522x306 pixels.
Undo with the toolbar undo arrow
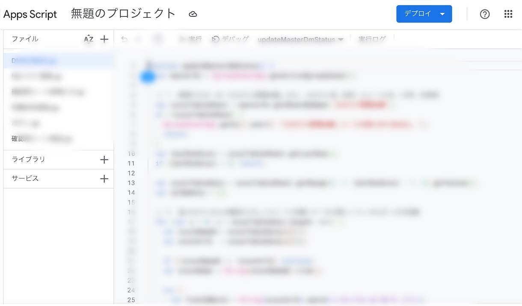click(124, 39)
